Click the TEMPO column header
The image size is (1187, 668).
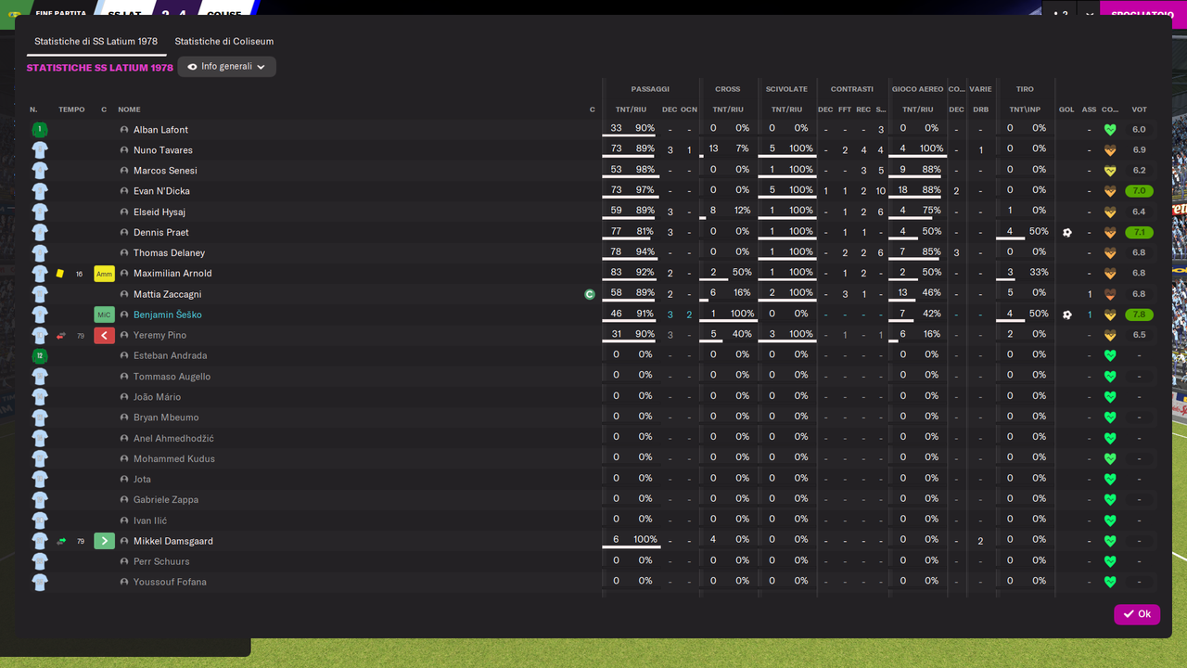point(71,109)
